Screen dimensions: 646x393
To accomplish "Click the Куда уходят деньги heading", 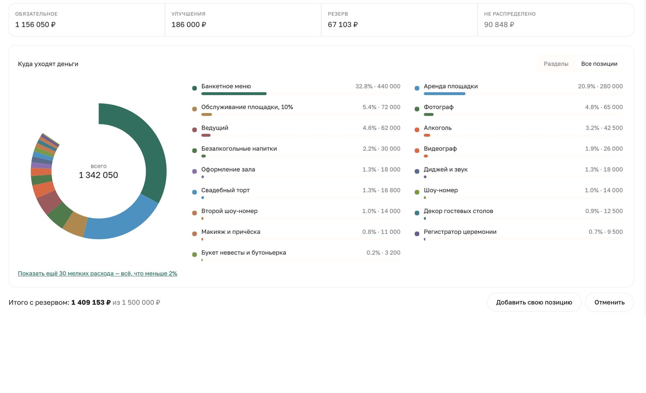I will coord(48,64).
